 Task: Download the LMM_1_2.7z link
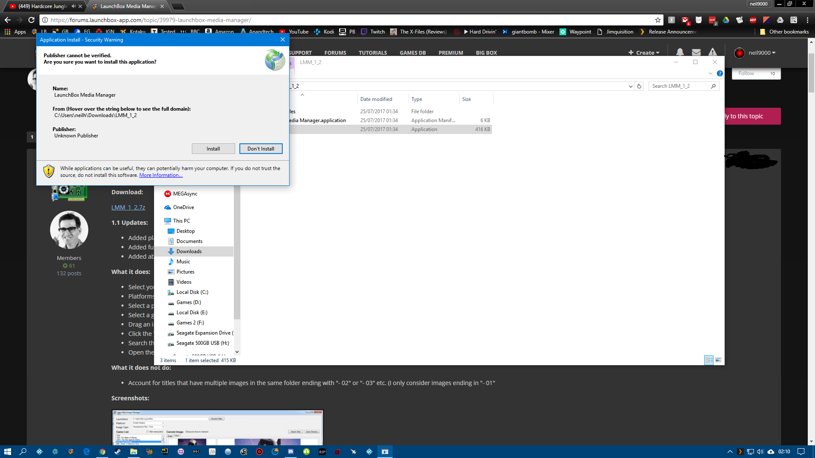pyautogui.click(x=128, y=207)
